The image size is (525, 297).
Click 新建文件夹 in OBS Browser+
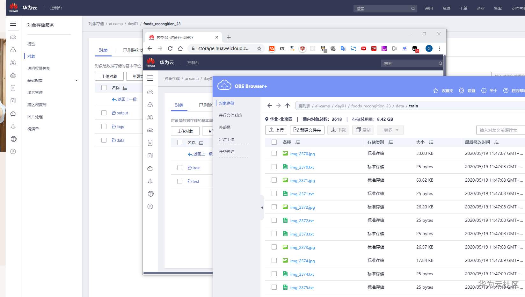pos(308,130)
